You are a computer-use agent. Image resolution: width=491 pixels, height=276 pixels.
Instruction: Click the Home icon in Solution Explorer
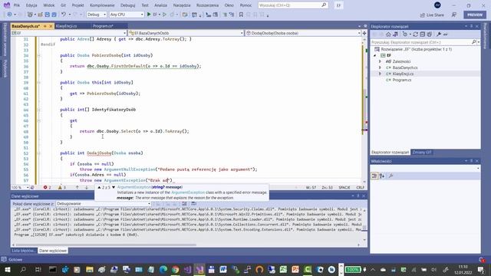pyautogui.click(x=388, y=34)
